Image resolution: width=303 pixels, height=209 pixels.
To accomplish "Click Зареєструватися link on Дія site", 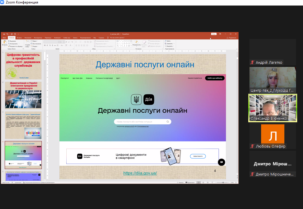I will (x=195, y=78).
